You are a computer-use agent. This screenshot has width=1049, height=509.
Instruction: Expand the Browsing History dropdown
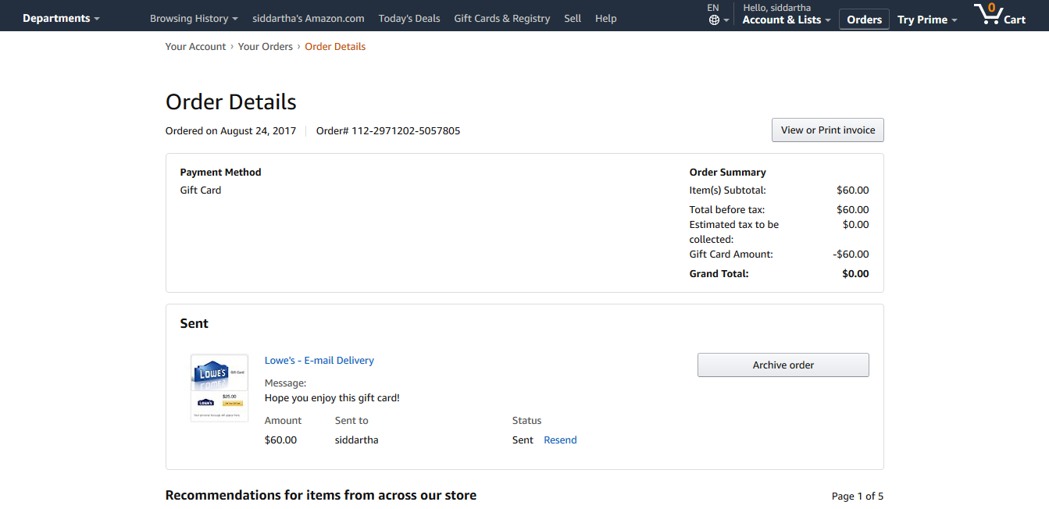click(194, 18)
